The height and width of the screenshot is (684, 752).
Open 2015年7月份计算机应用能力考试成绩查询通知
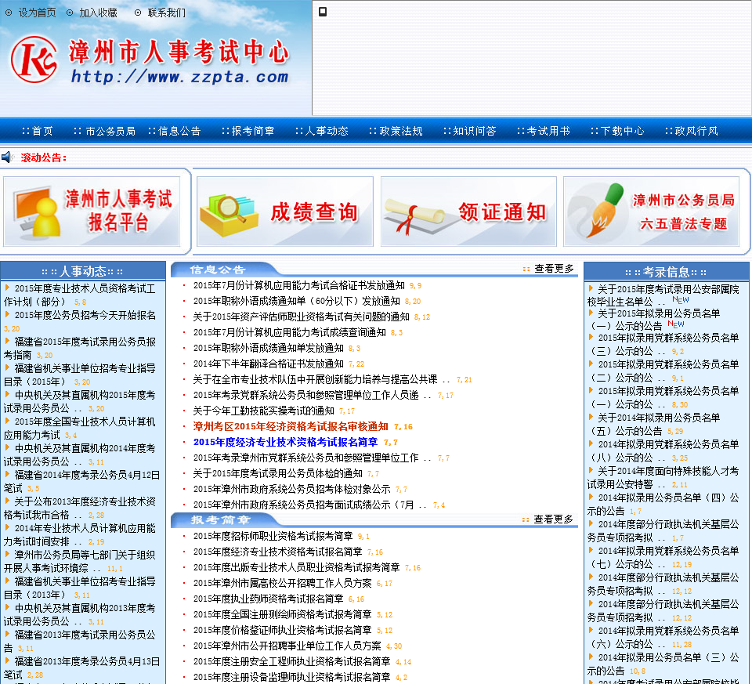289,332
